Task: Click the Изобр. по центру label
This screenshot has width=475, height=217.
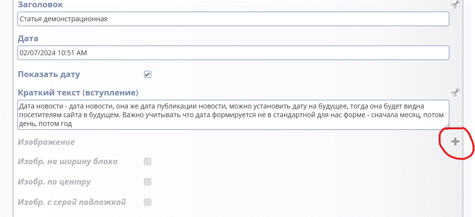Action: [x=54, y=182]
